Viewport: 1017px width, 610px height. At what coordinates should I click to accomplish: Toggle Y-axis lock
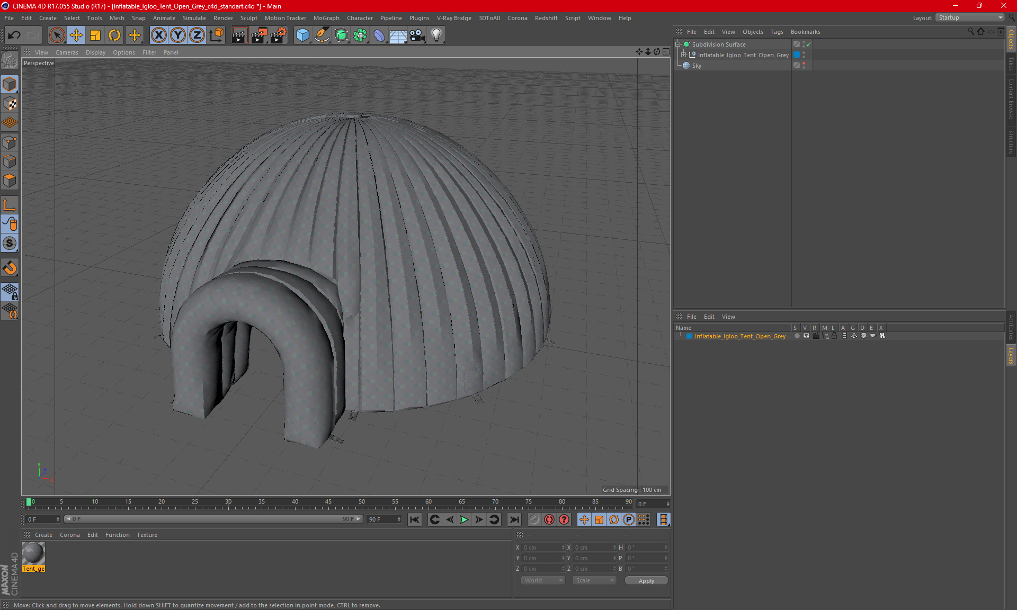(178, 35)
